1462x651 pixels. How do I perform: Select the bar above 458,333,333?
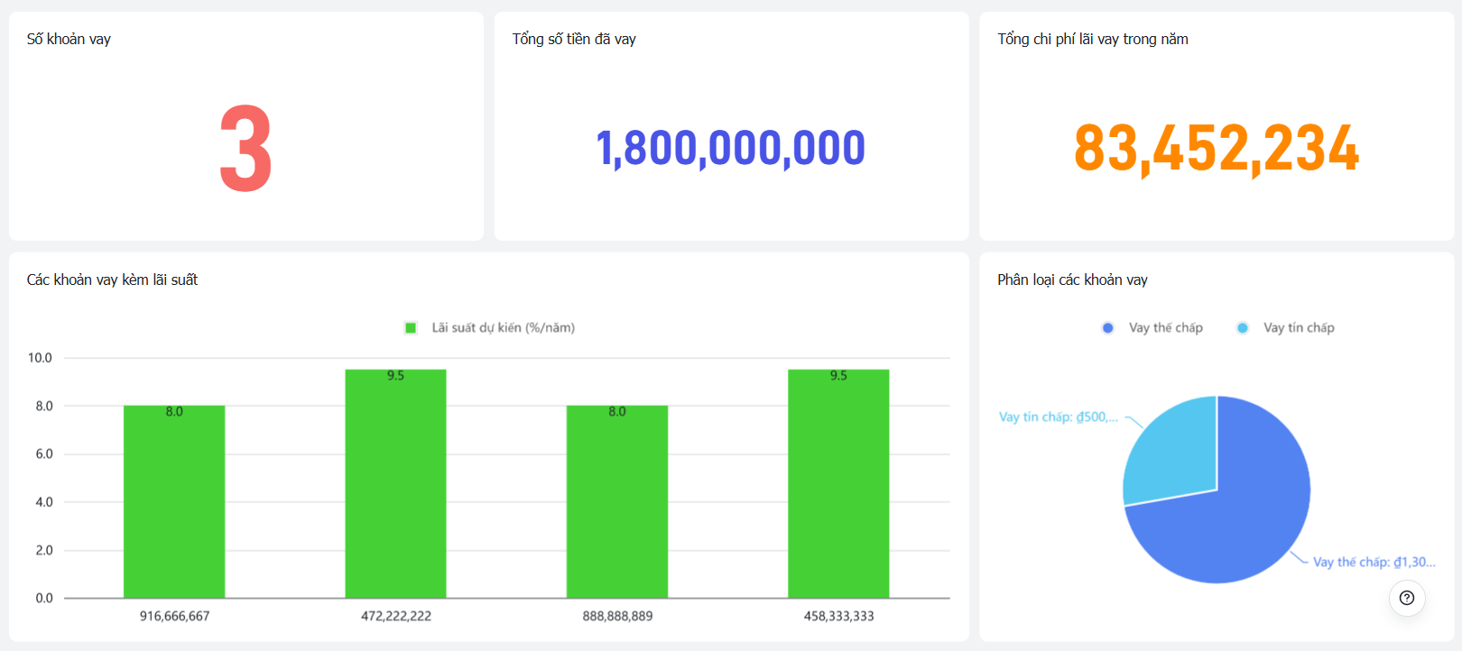pos(838,483)
